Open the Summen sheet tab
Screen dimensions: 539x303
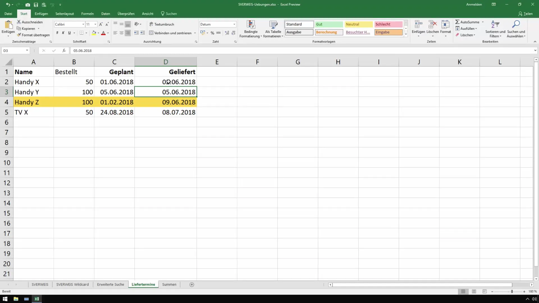point(169,284)
